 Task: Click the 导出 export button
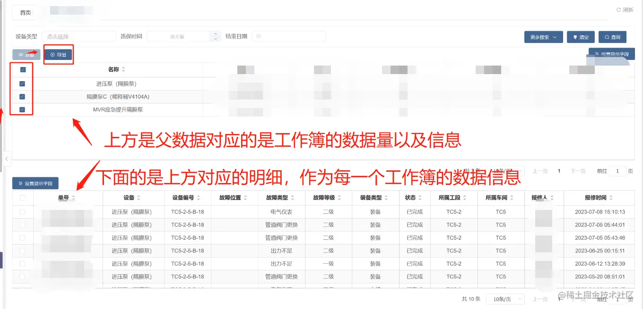58,54
